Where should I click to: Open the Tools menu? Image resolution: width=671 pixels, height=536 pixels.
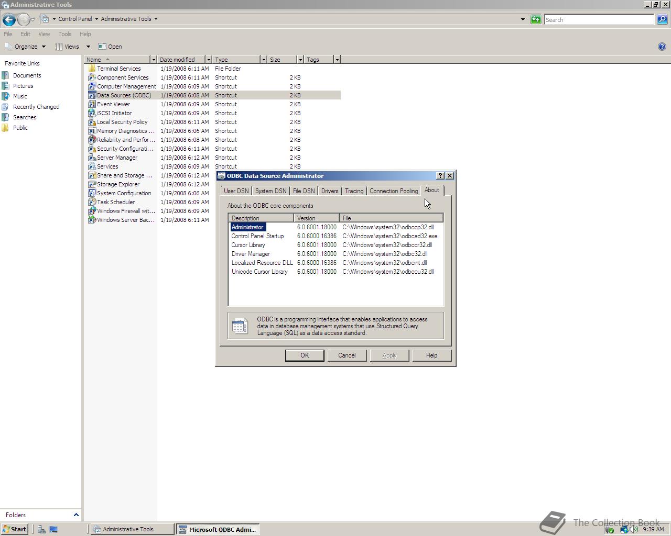(65, 34)
